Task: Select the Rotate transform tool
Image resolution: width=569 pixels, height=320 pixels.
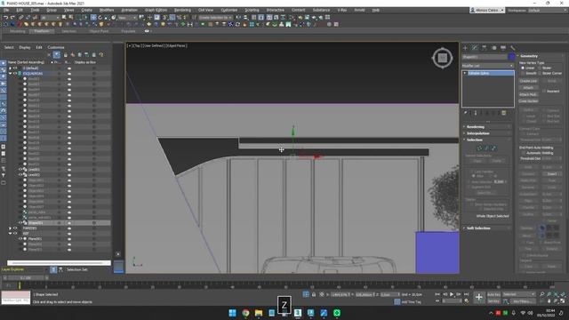Action: (100, 17)
